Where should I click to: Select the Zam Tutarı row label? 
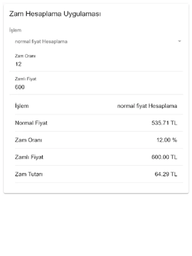pyautogui.click(x=29, y=174)
